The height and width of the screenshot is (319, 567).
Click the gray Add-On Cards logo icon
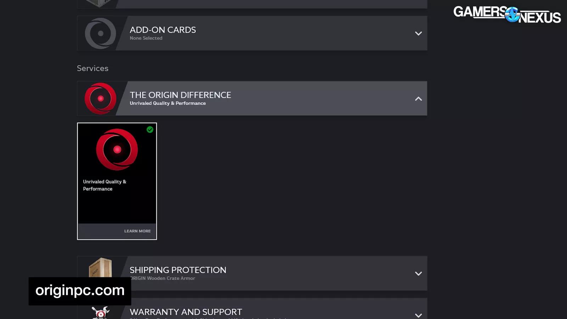[x=100, y=33]
